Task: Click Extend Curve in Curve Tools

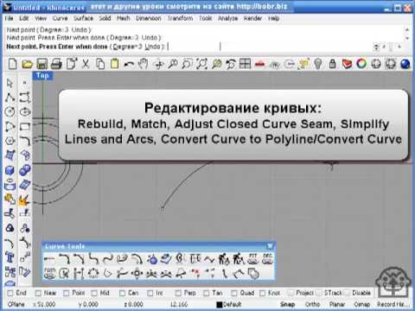Action: 49,259
